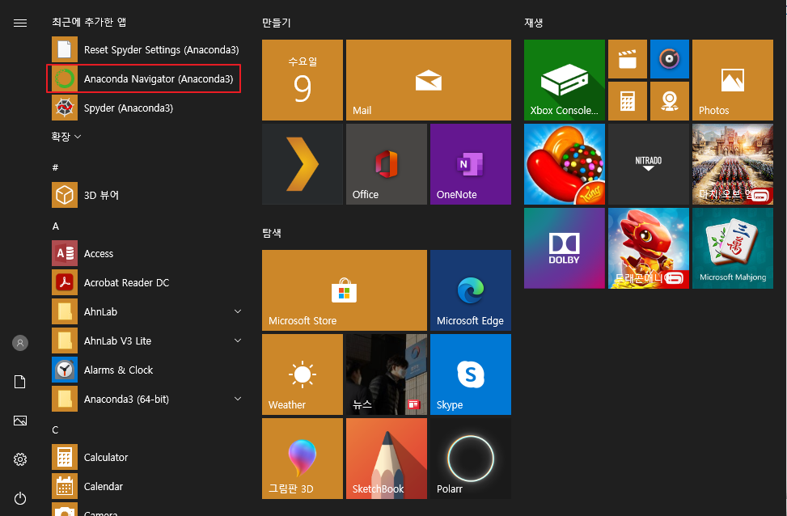Open the Microsoft Mahjong tile
Image resolution: width=787 pixels, height=516 pixels.
coord(733,248)
